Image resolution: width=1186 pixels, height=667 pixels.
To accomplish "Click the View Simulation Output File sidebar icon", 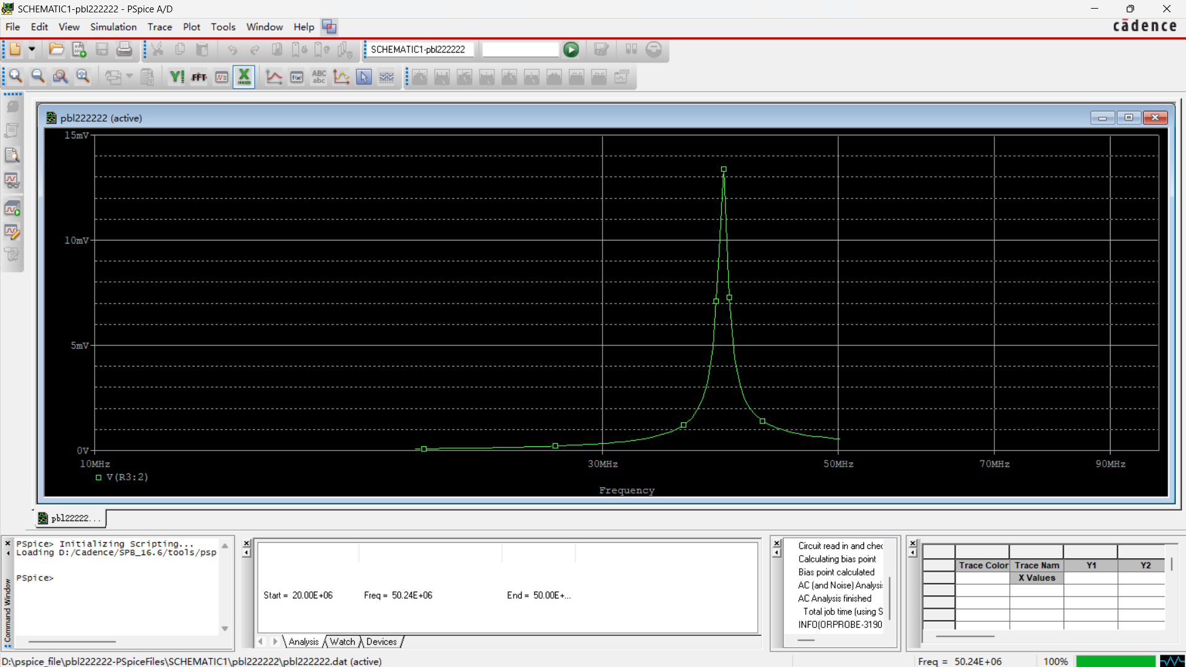I will tap(12, 155).
